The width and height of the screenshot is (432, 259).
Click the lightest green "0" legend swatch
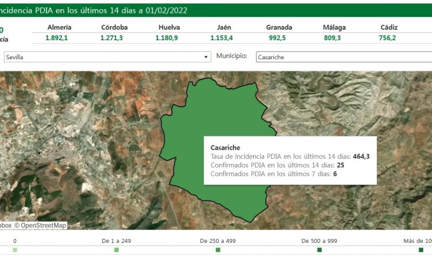(15, 250)
